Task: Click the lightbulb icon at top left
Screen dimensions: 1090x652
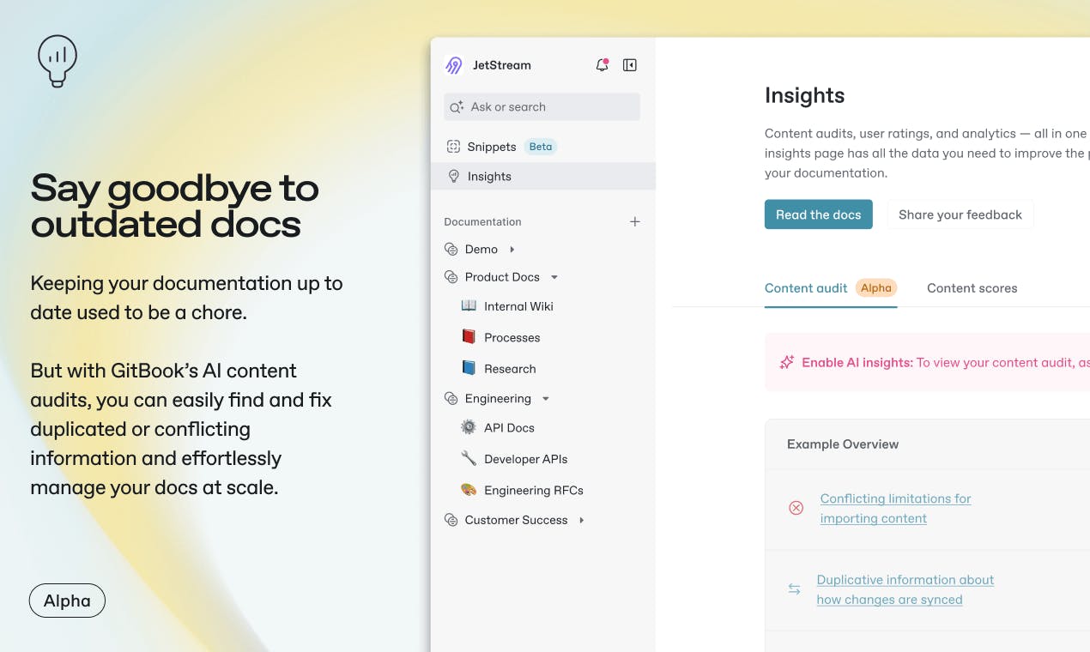Action: click(58, 60)
